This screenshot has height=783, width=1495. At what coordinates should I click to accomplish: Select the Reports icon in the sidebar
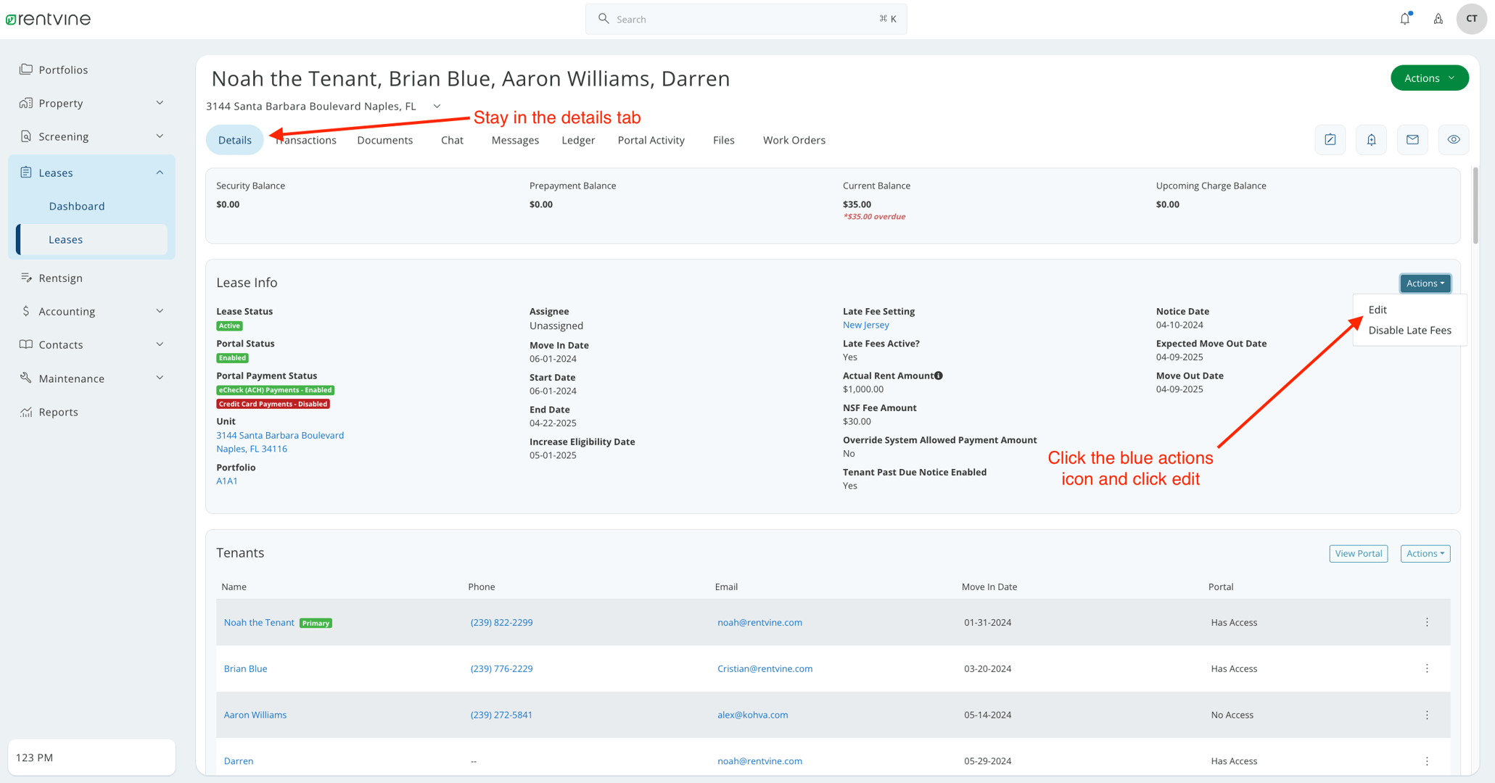(x=25, y=411)
